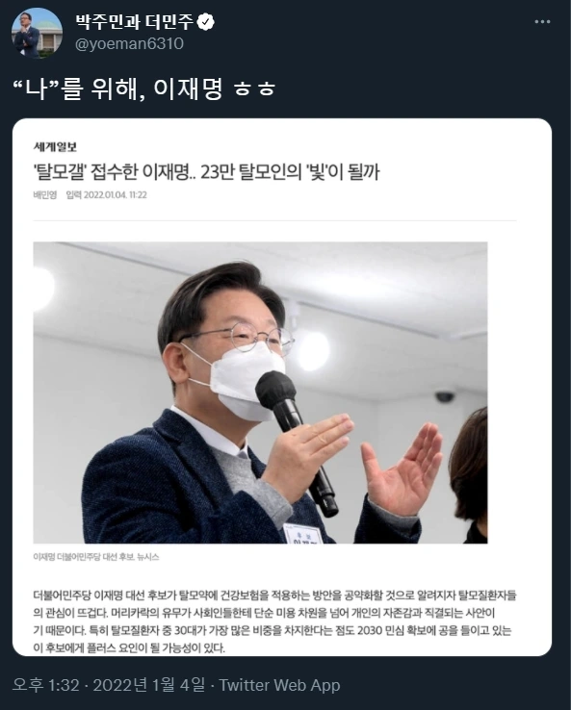Click the Twitter Web App source link
Screen dimensions: 571x710
coord(279,685)
